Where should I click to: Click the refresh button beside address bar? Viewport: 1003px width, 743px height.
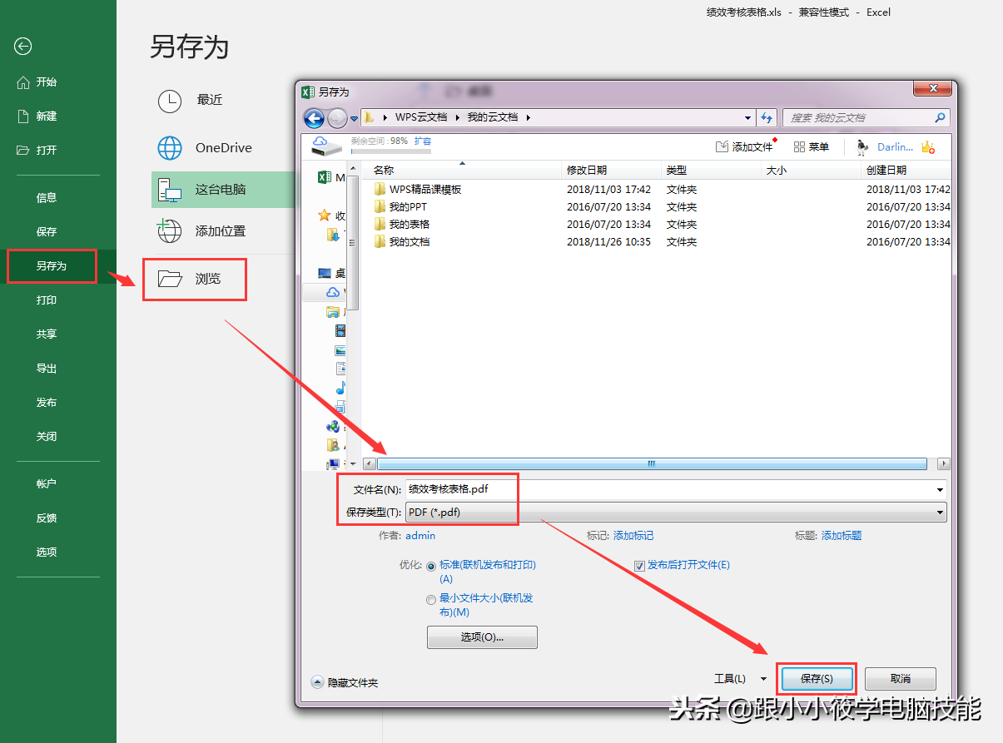coord(767,117)
